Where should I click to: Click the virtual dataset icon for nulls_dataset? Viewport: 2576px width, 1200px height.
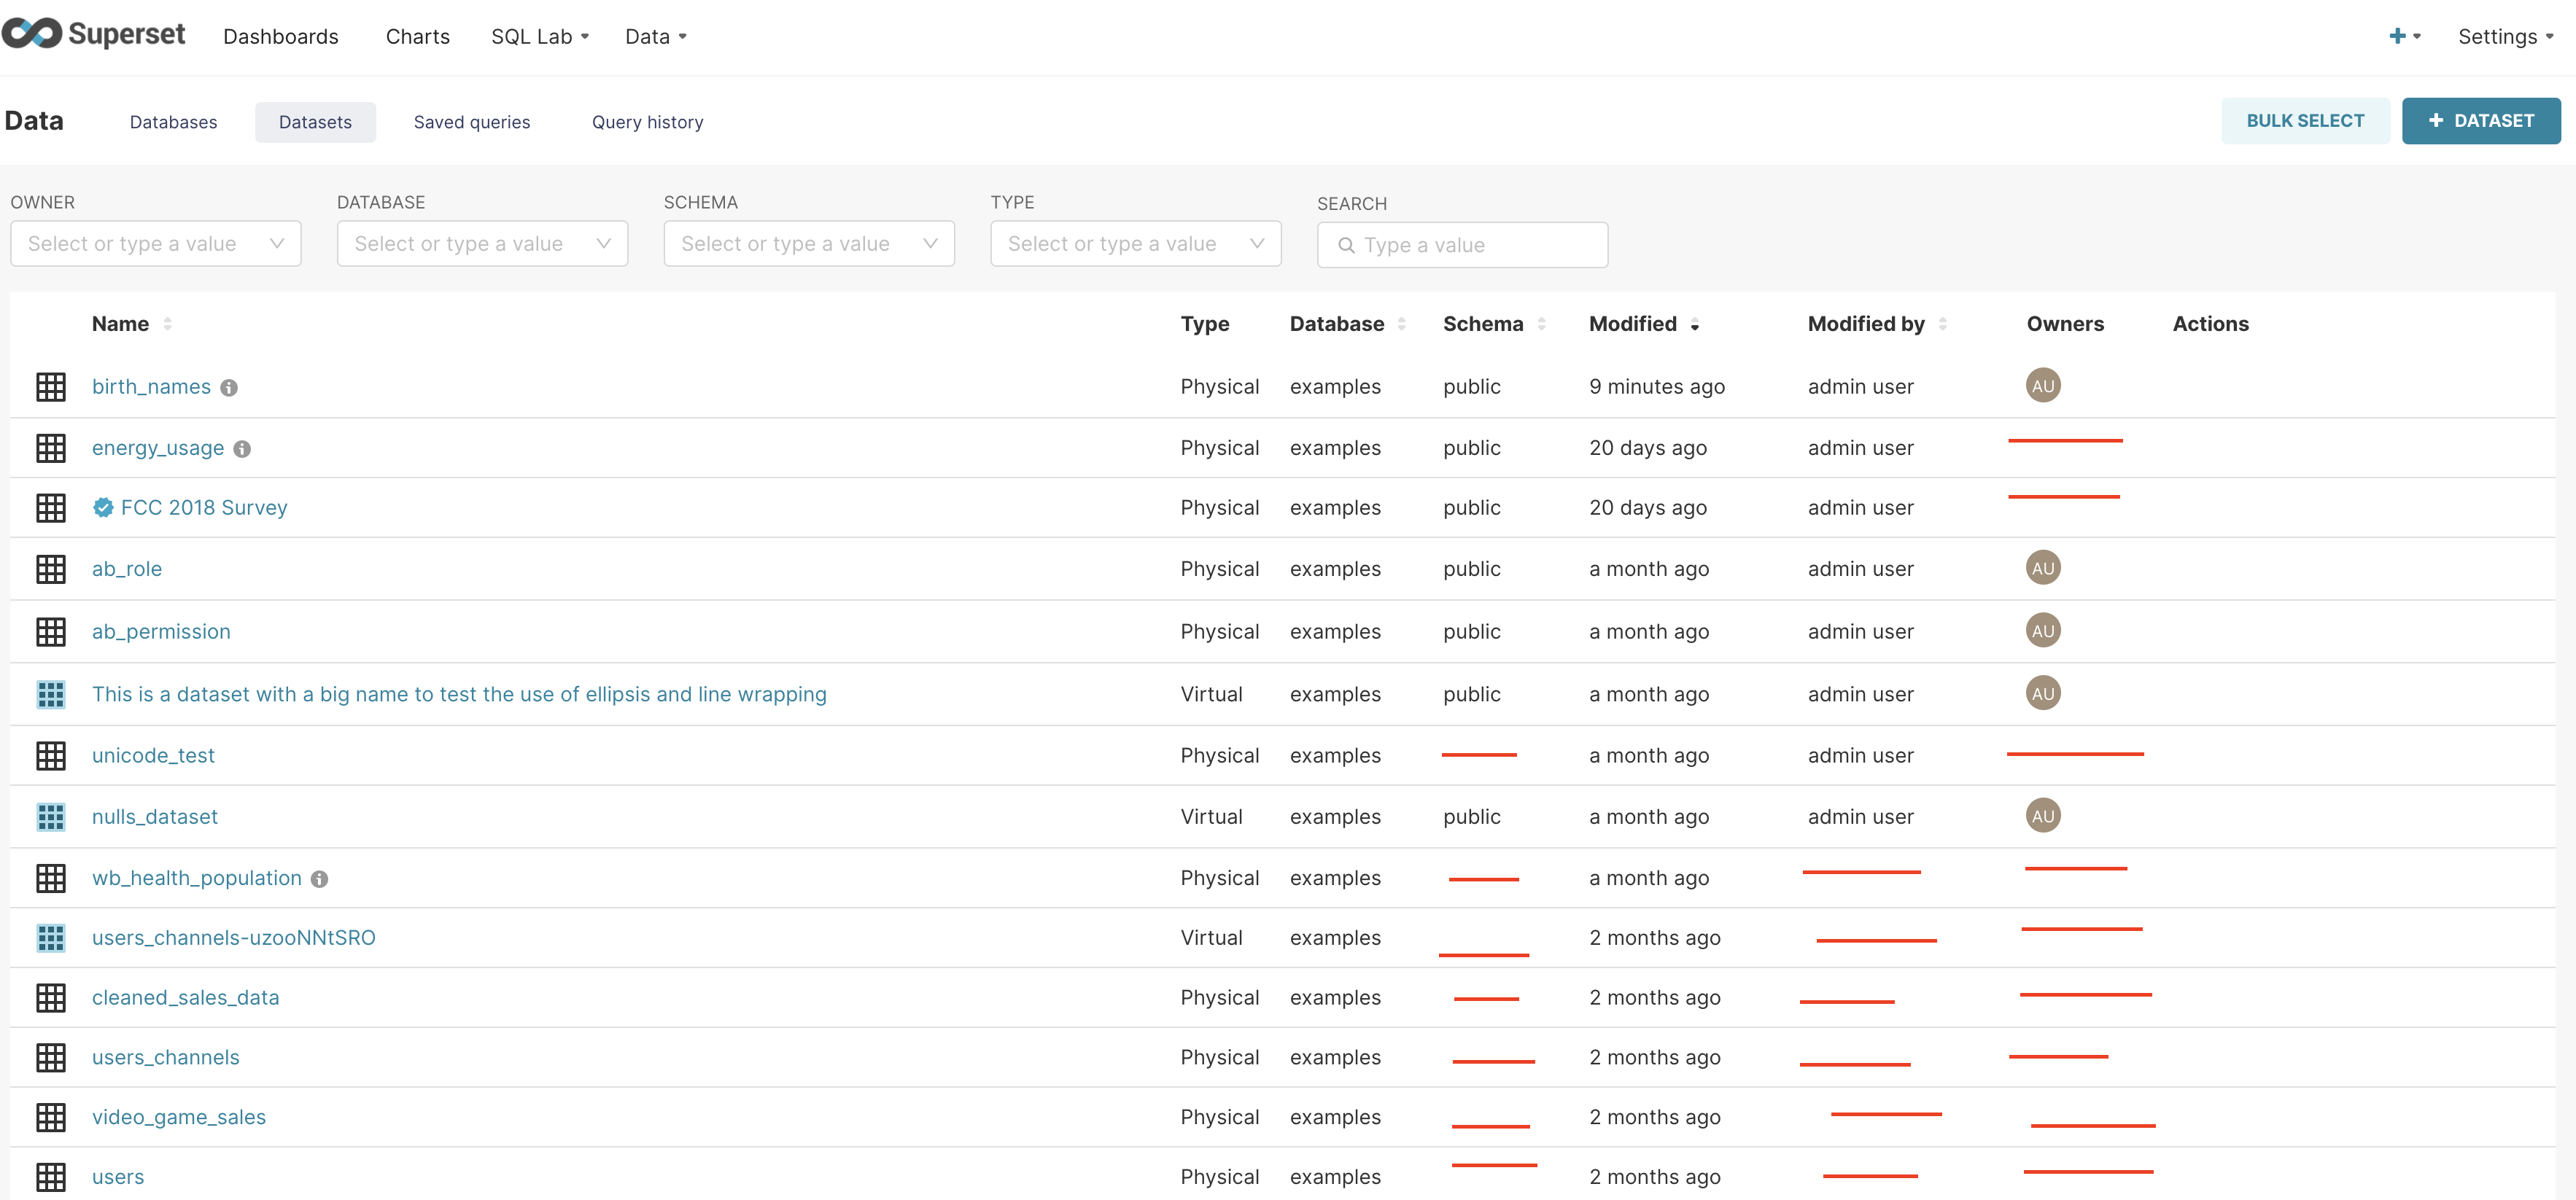pos(51,817)
